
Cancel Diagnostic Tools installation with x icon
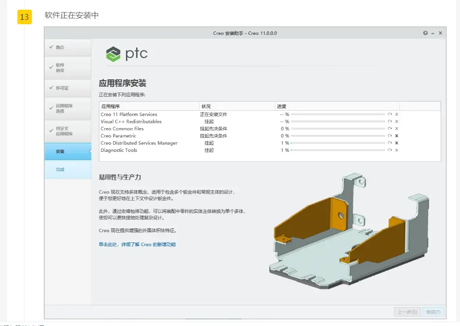(x=396, y=150)
